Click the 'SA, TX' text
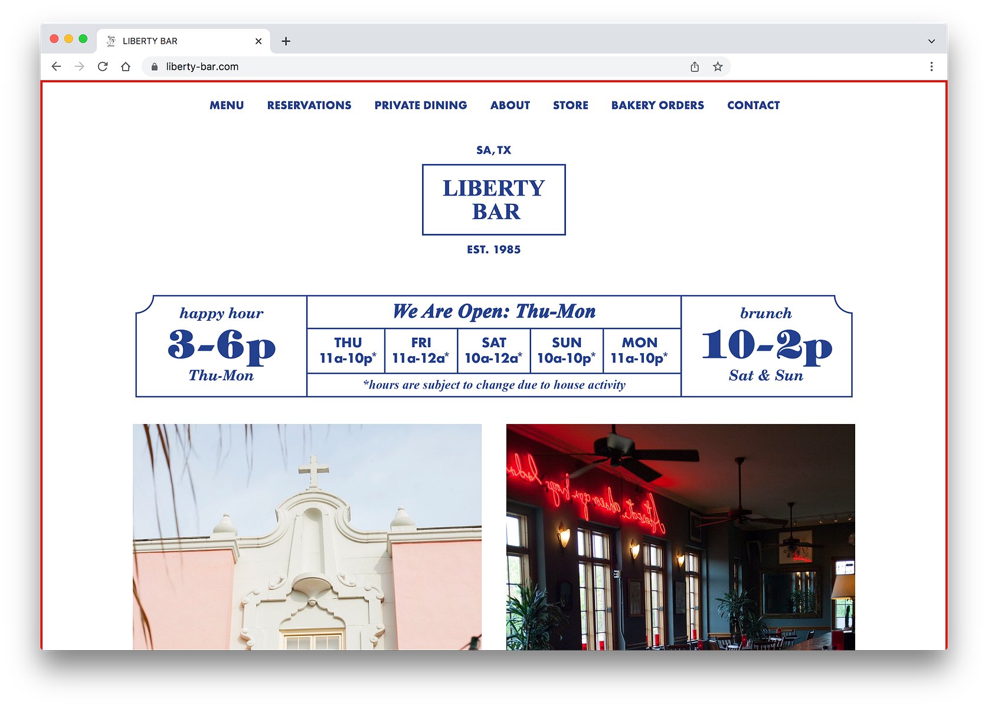 [x=494, y=150]
